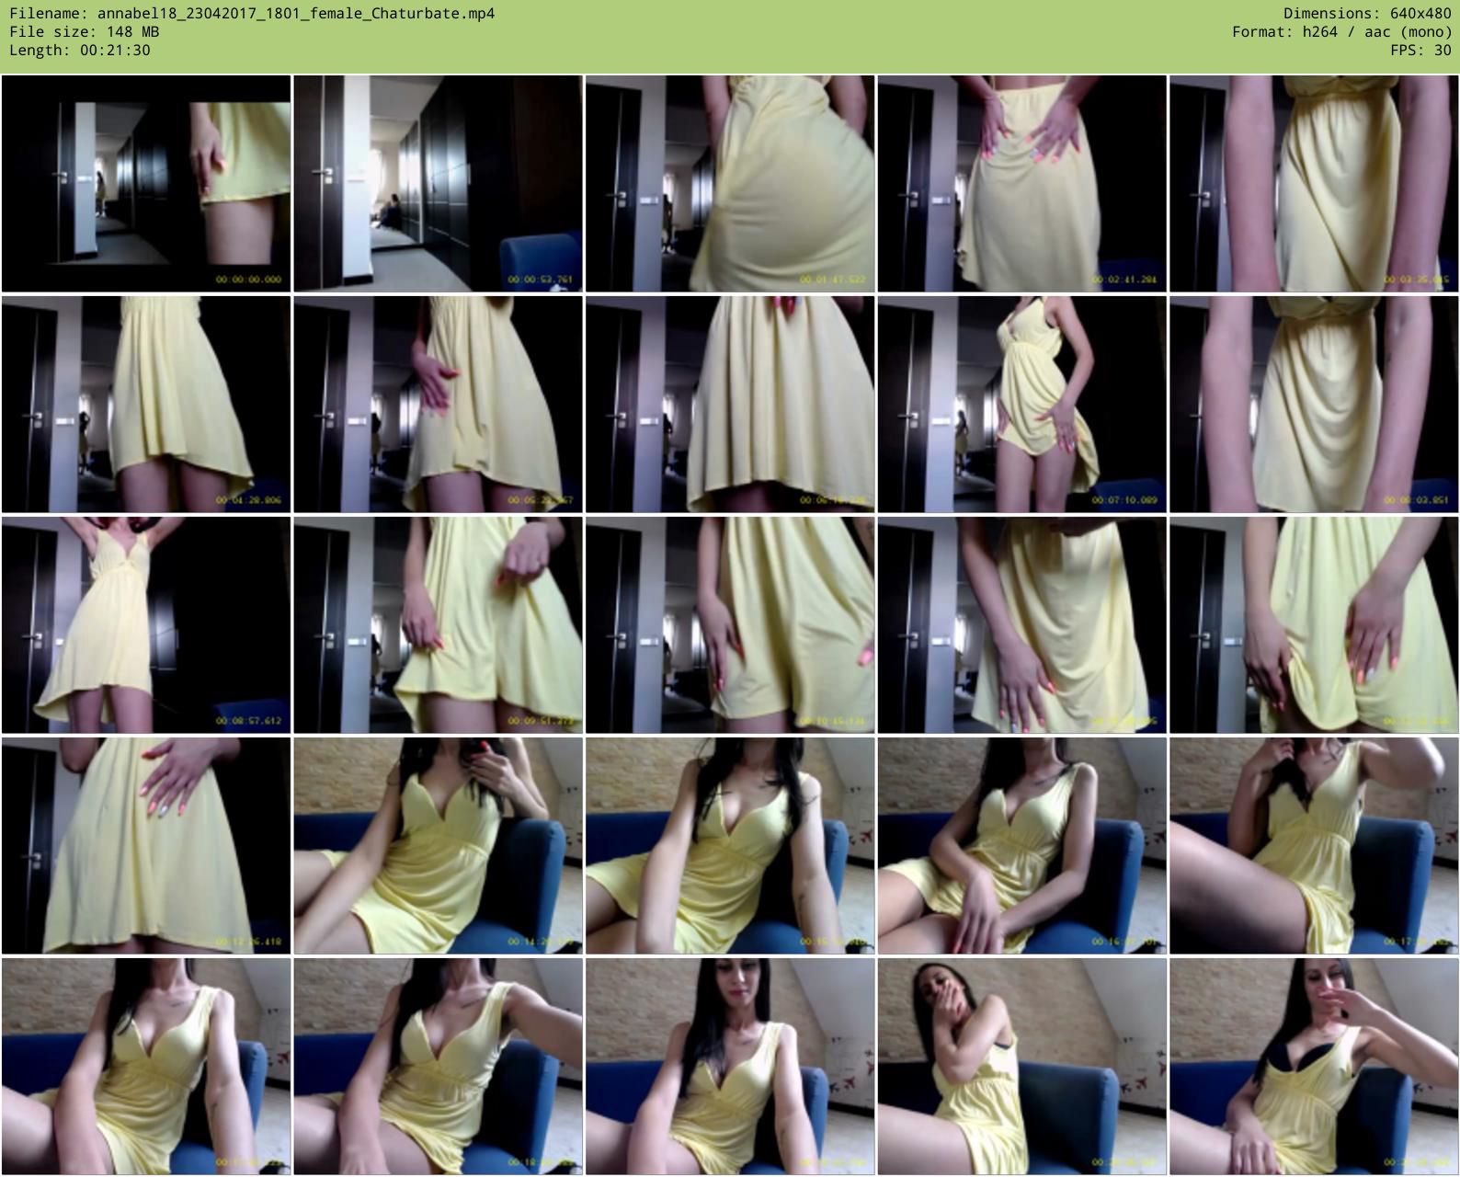This screenshot has width=1460, height=1177.
Task: Open the thumbnail stamped 00:07:10.089
Action: (1021, 404)
